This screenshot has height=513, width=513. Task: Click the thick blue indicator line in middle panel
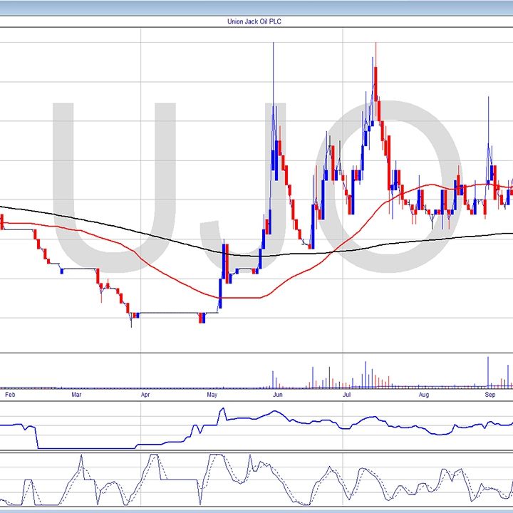[285, 417]
